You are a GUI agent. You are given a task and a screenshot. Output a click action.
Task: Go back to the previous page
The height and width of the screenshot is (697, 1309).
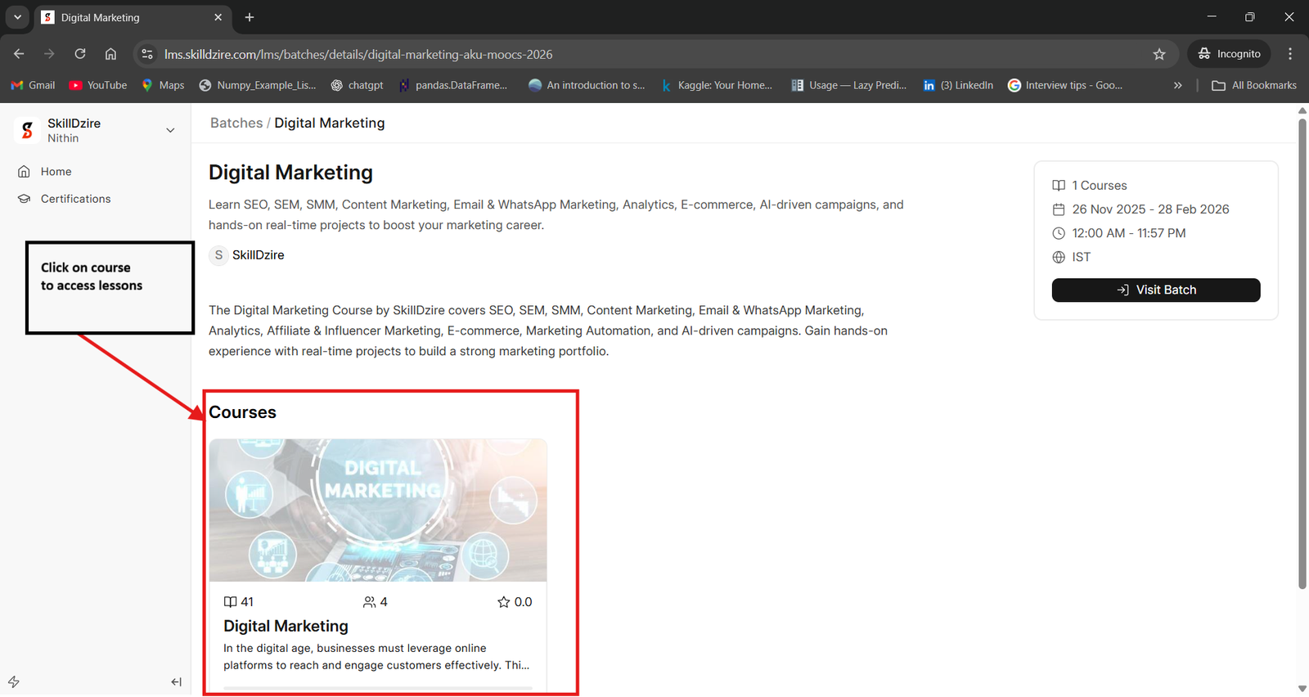[19, 54]
